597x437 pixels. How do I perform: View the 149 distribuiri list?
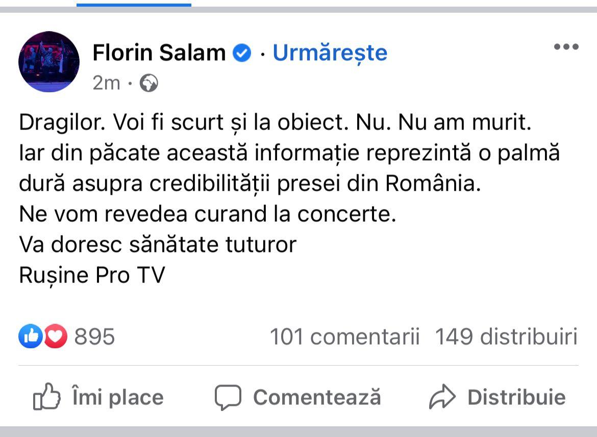(x=506, y=337)
